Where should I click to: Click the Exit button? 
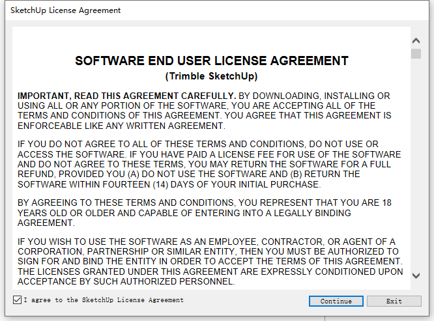tap(394, 301)
